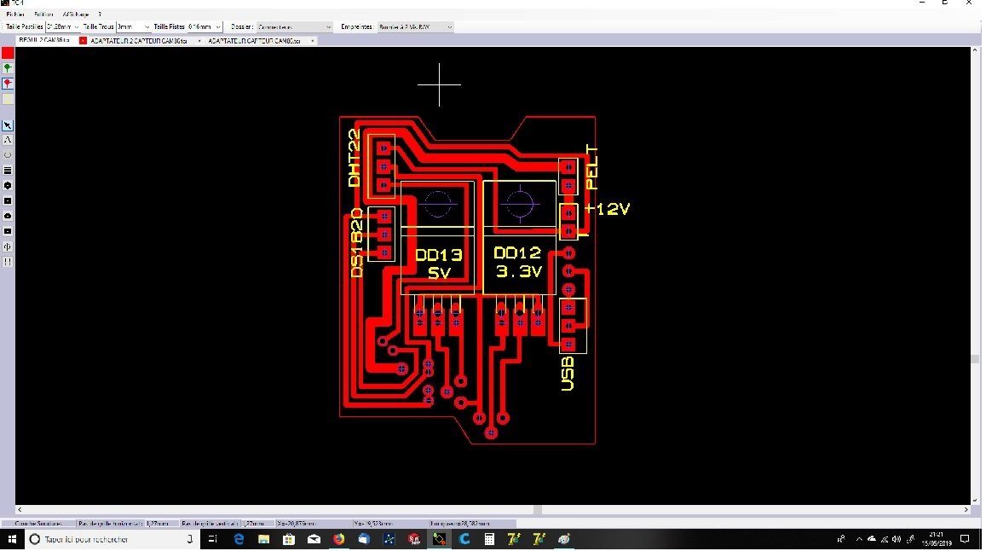Click the red icon beside ADAPTATEUR 2 tab
The image size is (986, 551).
83,41
